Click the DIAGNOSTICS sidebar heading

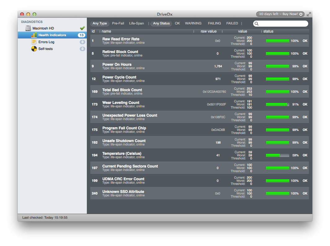tap(32, 22)
